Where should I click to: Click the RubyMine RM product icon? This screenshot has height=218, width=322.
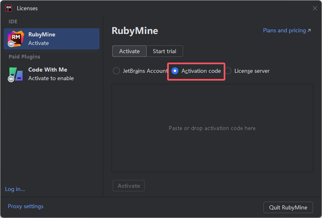tap(16, 38)
